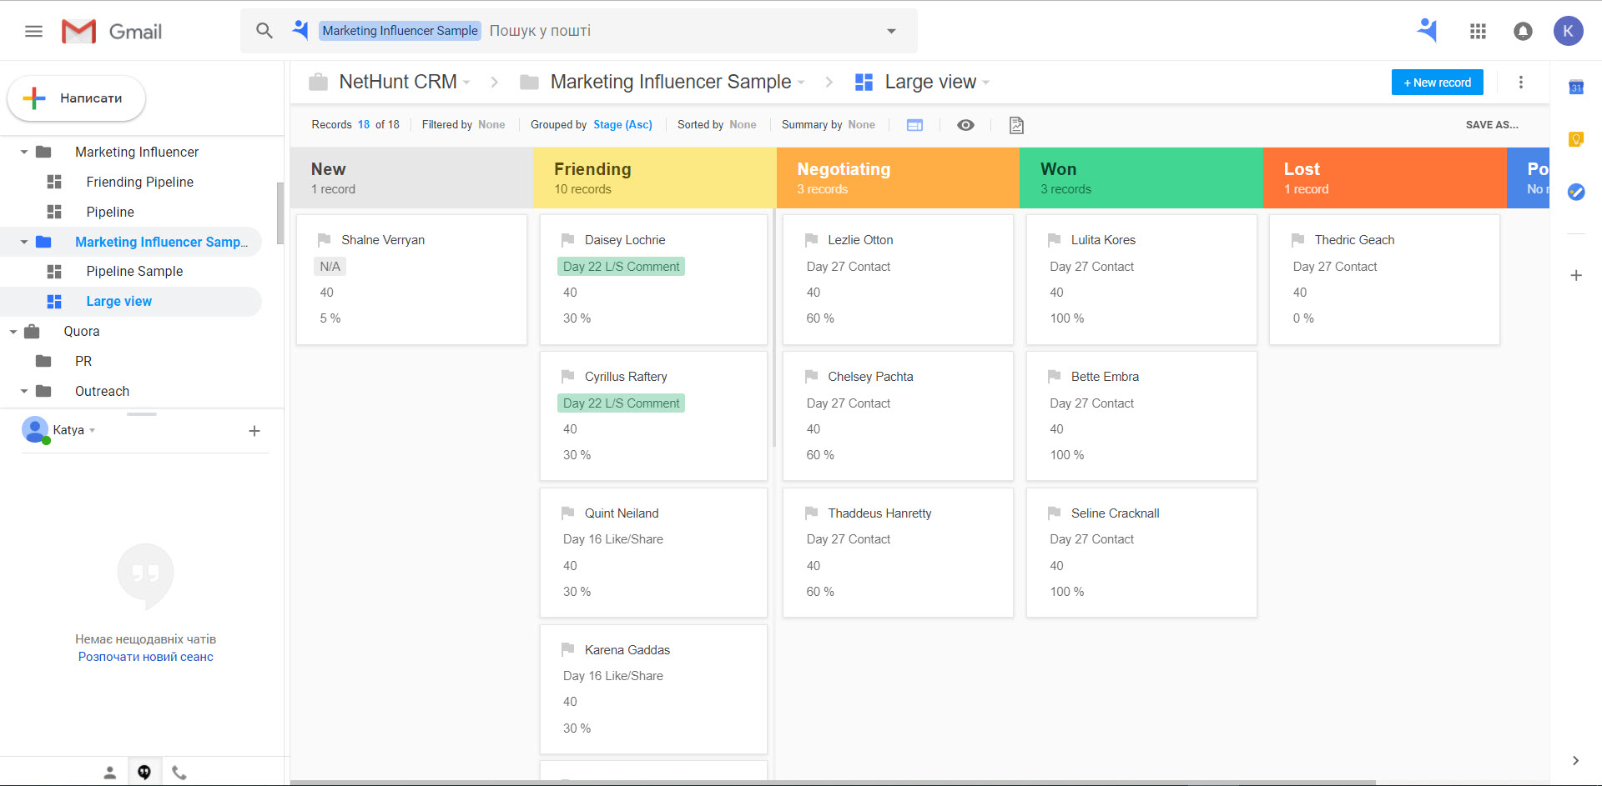Click the yellow Friending stage header
This screenshot has height=786, width=1602.
coord(655,178)
